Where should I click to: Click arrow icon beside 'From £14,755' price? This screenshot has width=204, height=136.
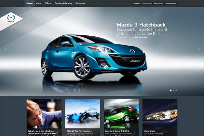coord(146,37)
